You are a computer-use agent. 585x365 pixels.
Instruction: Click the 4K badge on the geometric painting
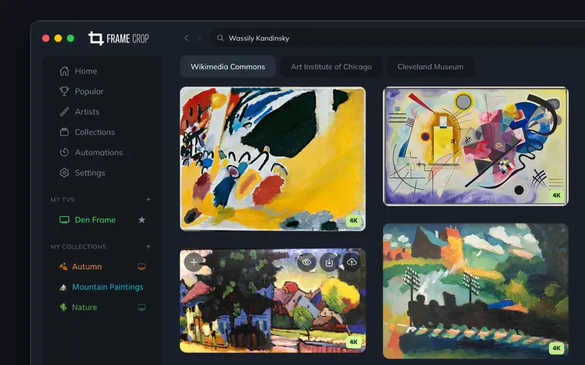coord(557,195)
